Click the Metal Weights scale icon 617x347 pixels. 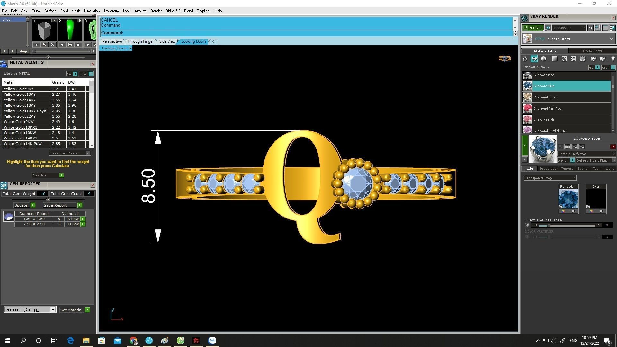pos(4,64)
